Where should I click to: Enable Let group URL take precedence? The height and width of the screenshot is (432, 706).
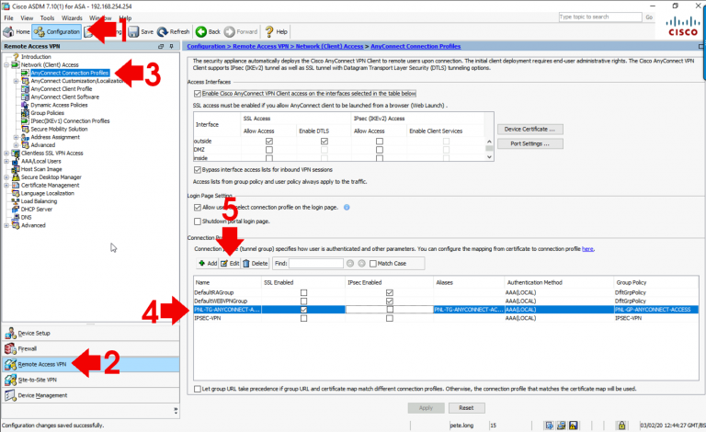[x=198, y=389]
